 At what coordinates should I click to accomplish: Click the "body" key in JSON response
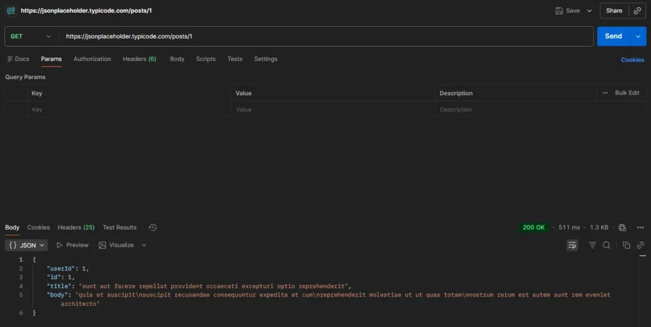coord(58,295)
